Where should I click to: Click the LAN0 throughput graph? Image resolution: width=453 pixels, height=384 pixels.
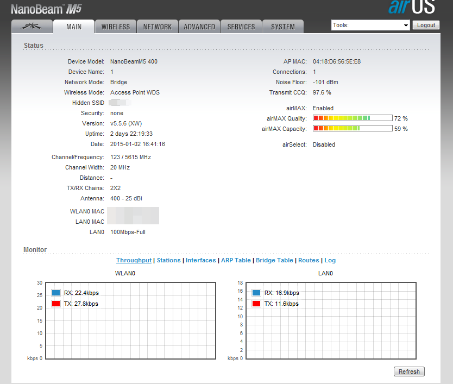(331, 320)
